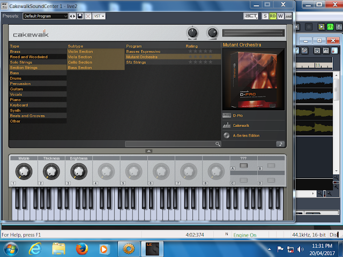
Task: Choose Viola Section subtype
Action: 96,57
